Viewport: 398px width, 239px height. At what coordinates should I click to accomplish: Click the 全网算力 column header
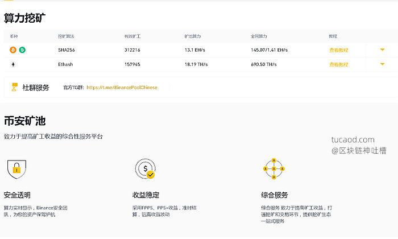click(x=259, y=36)
